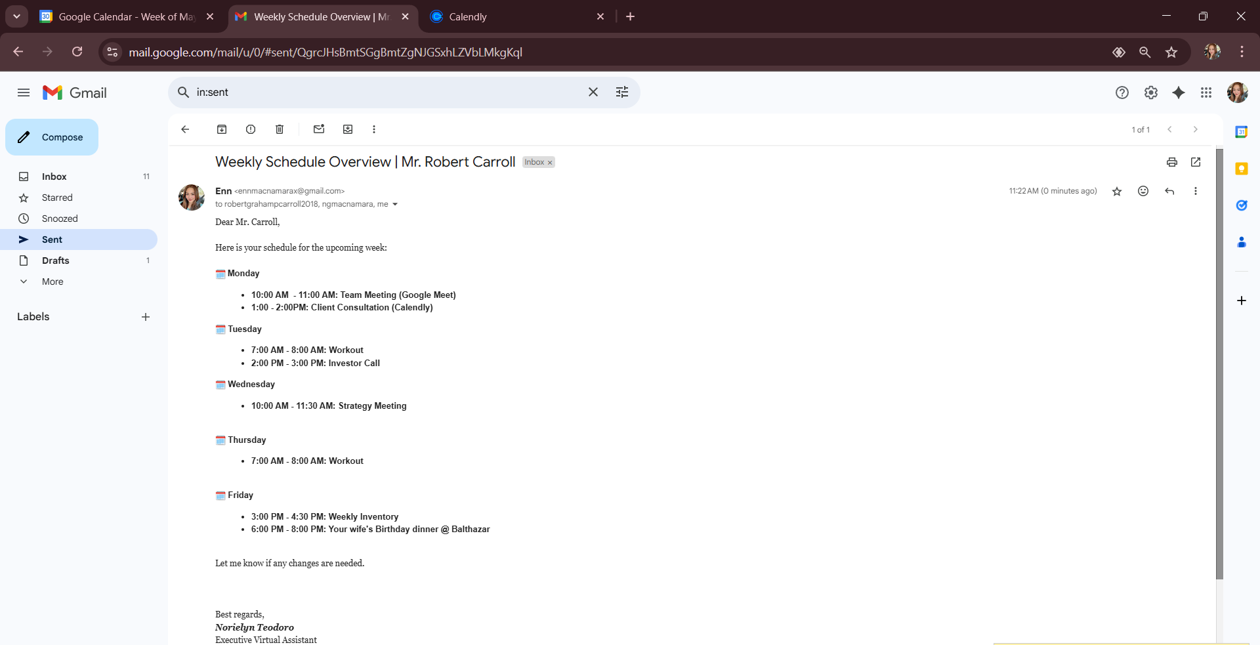Mark the email as unread
The height and width of the screenshot is (645, 1260).
click(x=319, y=129)
